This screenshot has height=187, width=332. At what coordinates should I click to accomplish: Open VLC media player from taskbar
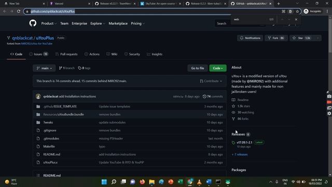coord(199,182)
